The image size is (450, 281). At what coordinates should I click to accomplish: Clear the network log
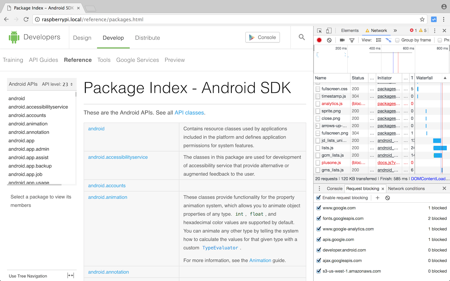(329, 40)
